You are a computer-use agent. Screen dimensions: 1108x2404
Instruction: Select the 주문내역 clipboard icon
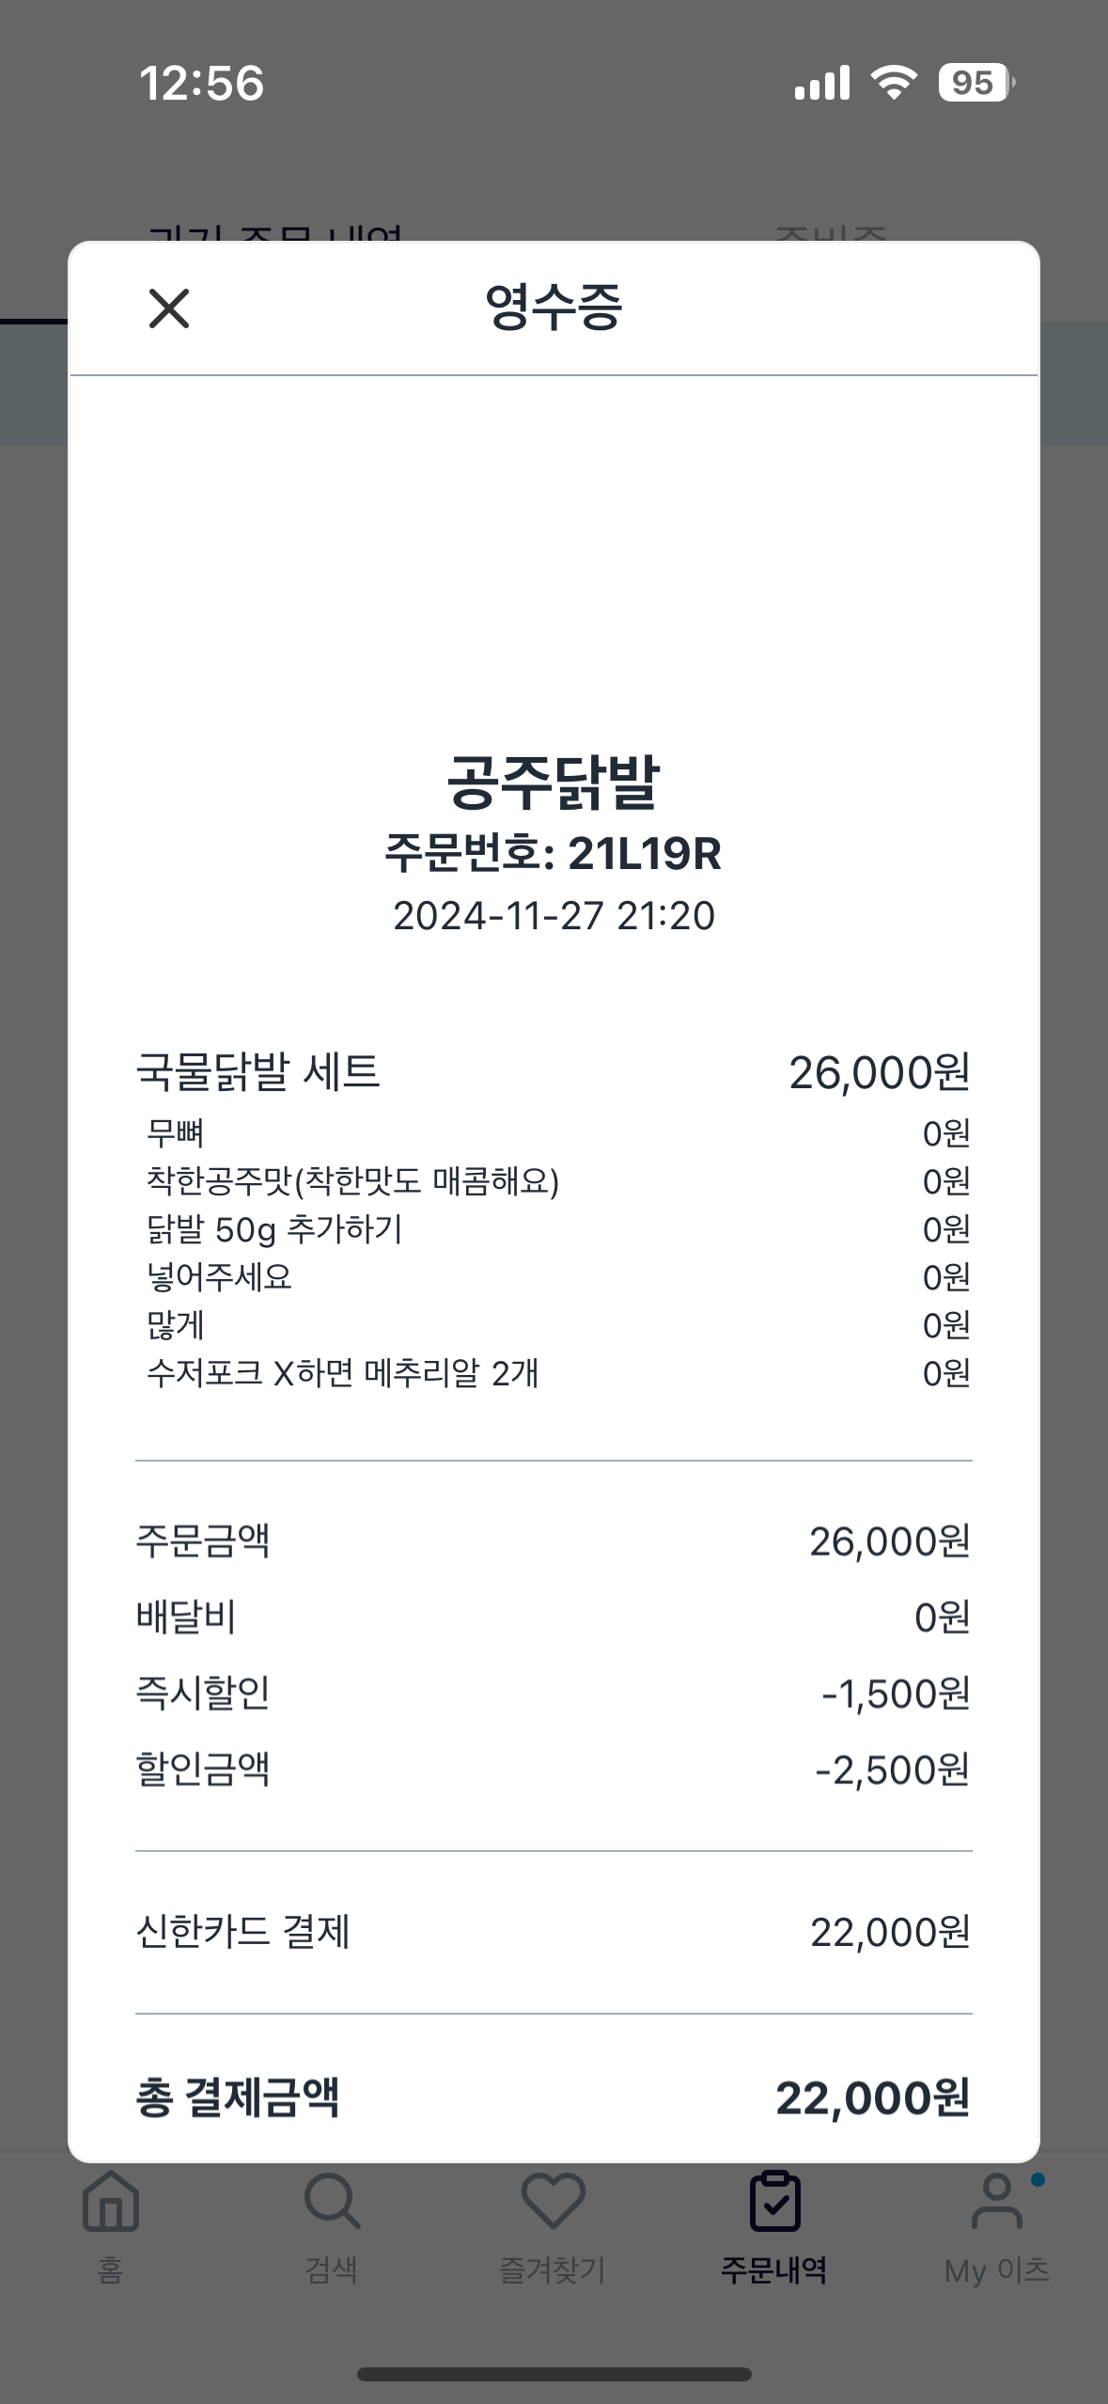pos(774,2201)
